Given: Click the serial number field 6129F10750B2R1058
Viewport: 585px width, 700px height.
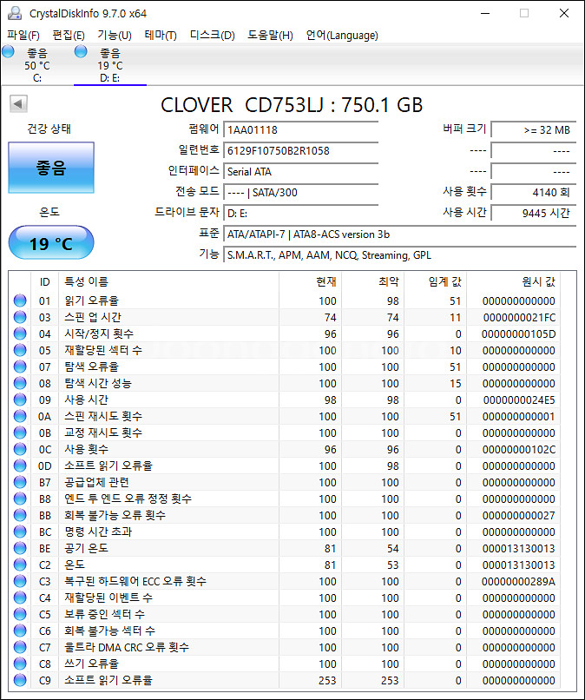Looking at the screenshot, I should (x=301, y=151).
